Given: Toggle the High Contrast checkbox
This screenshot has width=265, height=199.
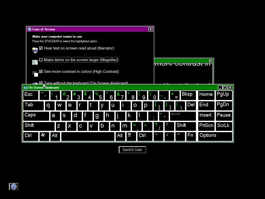Looking at the screenshot, I should coord(41,72).
